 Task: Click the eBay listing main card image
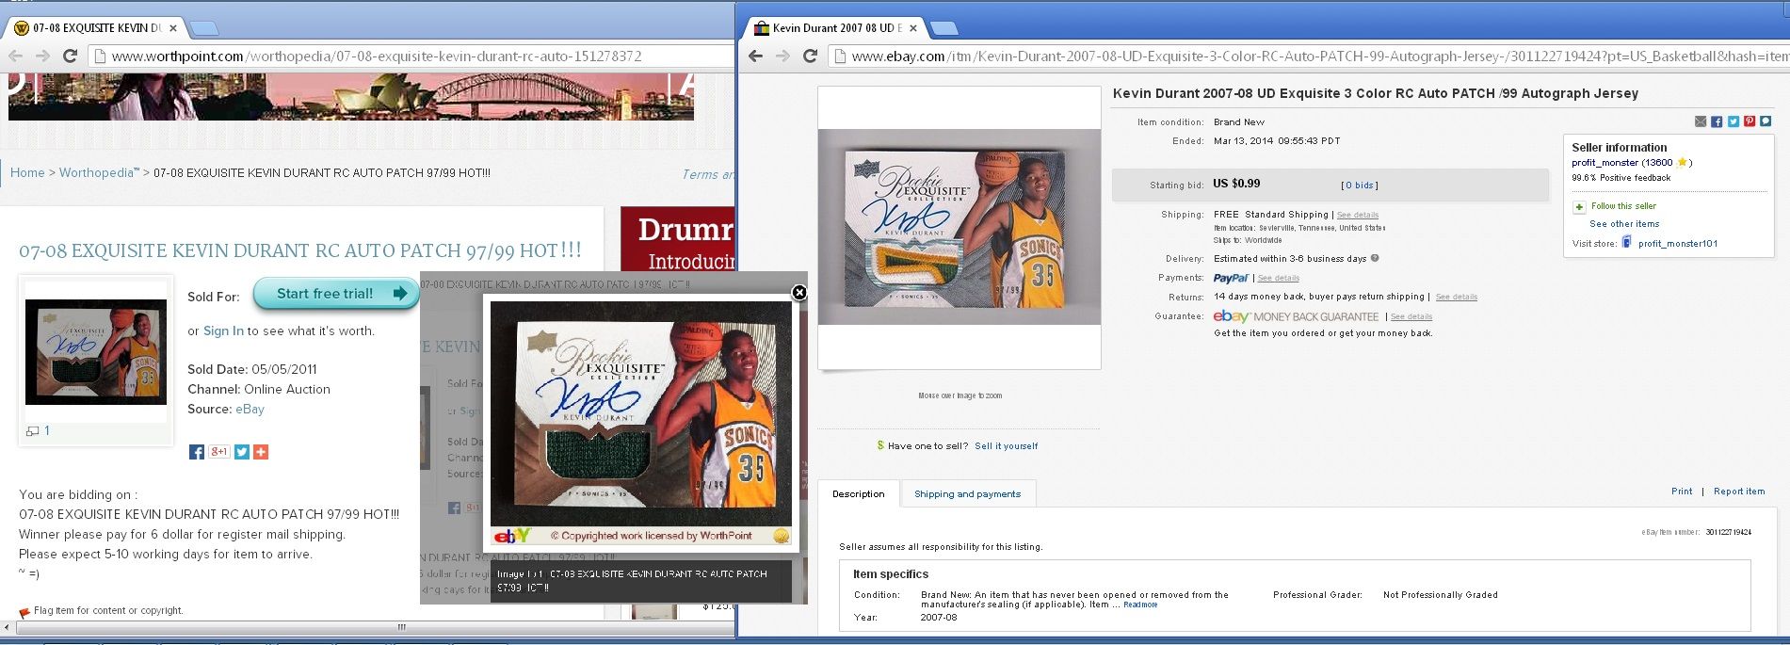960,227
